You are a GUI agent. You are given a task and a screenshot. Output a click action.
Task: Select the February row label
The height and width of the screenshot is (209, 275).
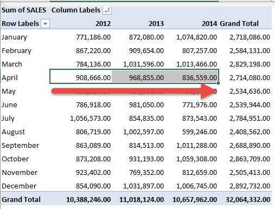tap(16, 51)
